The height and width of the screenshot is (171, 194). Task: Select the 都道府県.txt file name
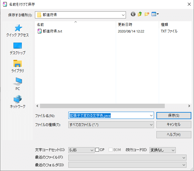pos(52,31)
